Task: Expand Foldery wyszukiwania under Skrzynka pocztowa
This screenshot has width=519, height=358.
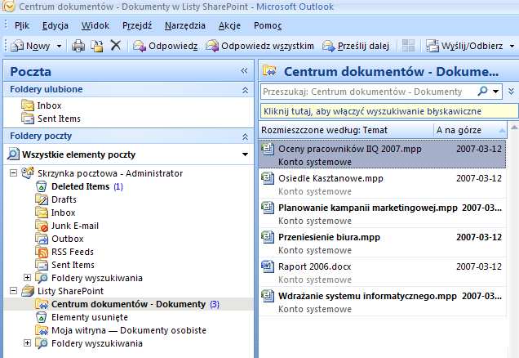Action: [28, 277]
